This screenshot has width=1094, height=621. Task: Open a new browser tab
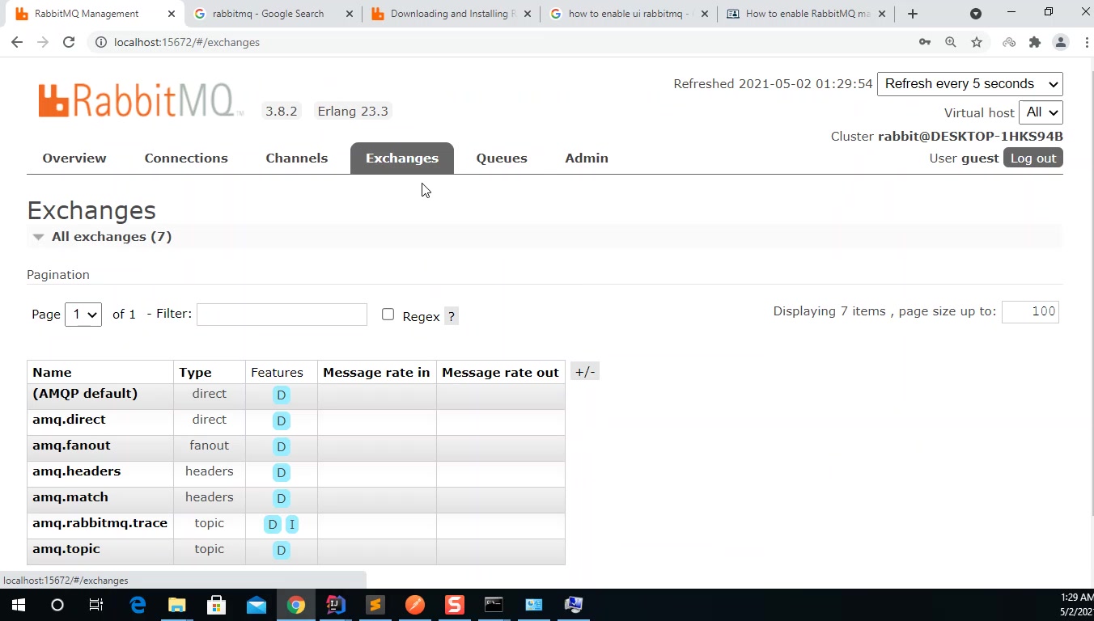click(912, 14)
